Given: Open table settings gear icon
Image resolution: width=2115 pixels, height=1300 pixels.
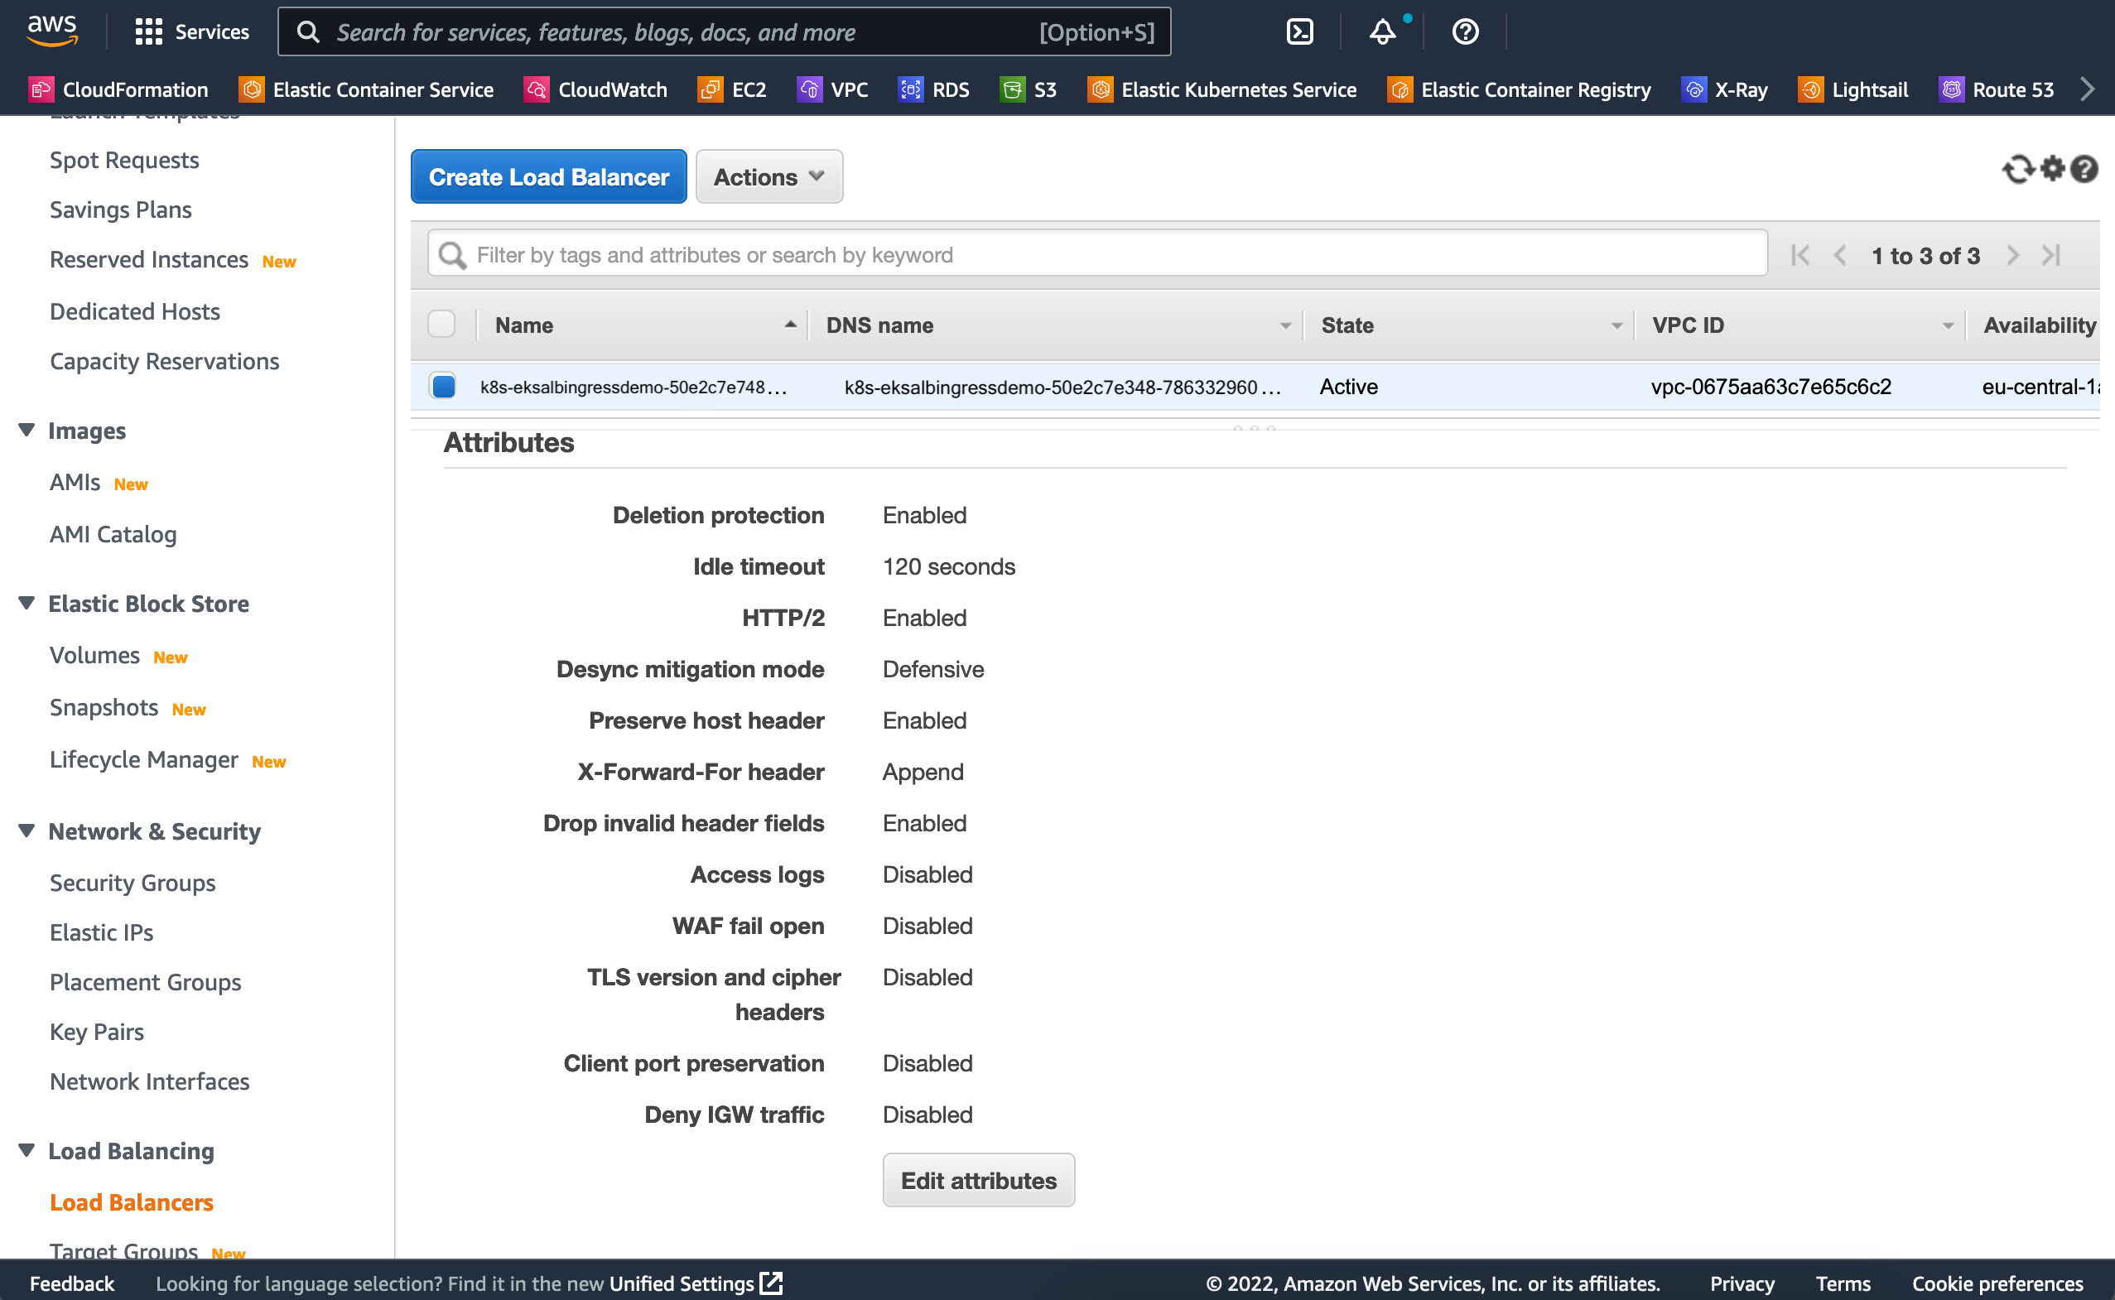Looking at the screenshot, I should pos(2052,170).
